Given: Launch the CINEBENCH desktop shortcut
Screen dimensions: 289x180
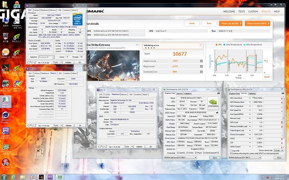Looking at the screenshot, I should 6,117.
